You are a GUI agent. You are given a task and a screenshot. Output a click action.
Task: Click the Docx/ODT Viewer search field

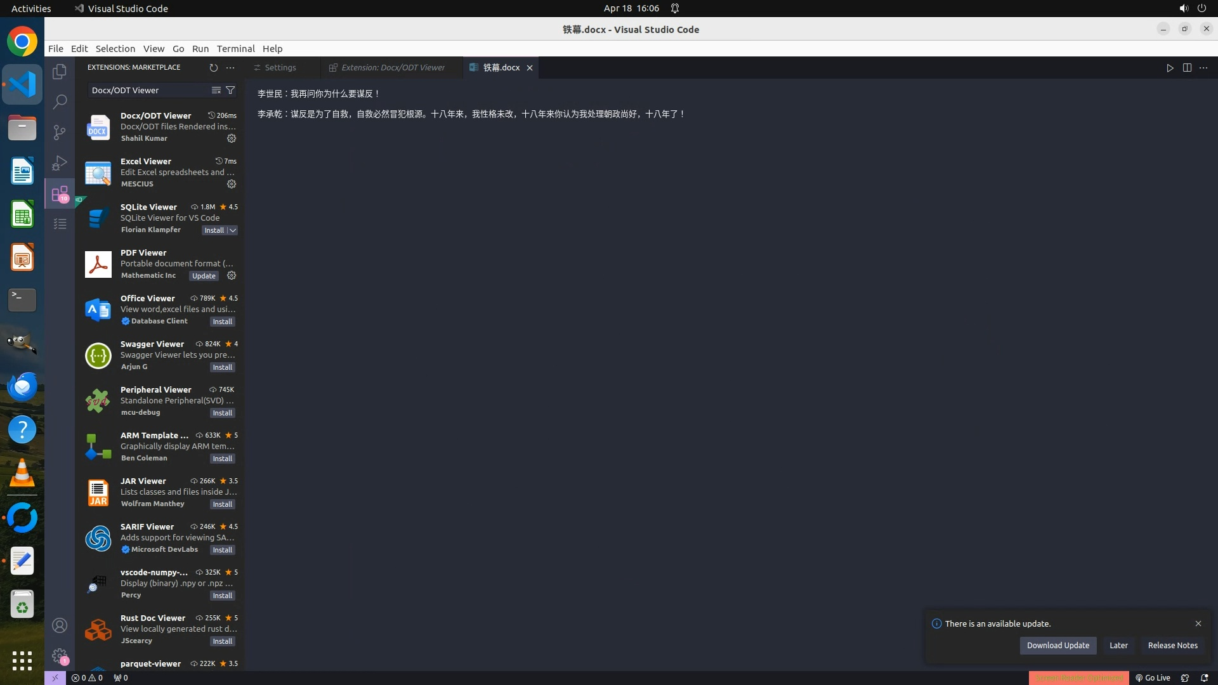[149, 90]
